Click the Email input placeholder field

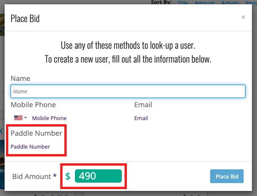pos(141,118)
